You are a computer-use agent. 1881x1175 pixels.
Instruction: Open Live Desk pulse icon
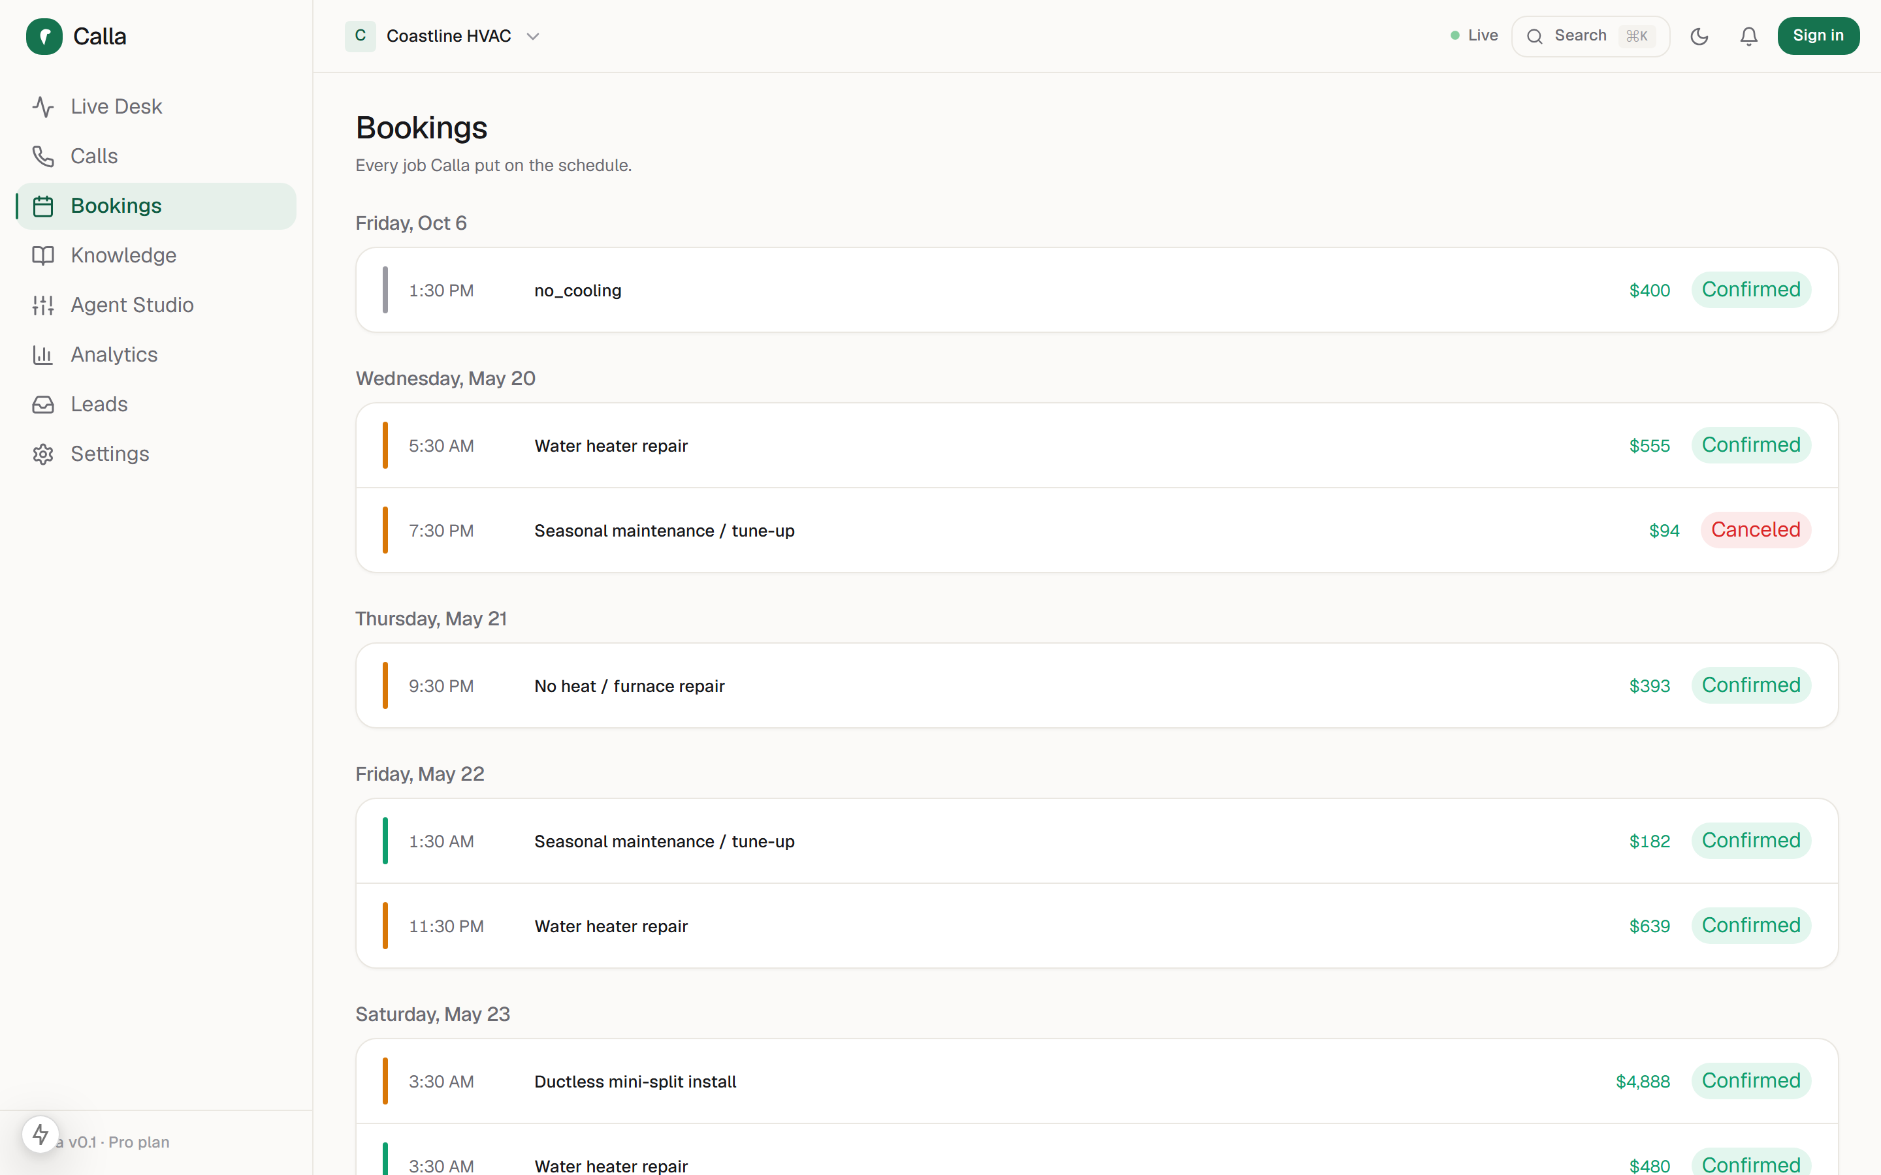tap(44, 106)
